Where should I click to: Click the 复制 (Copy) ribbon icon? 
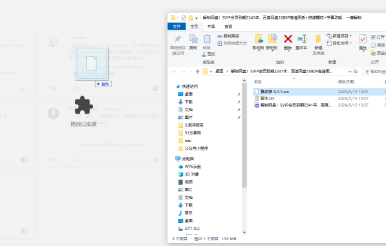pos(193,39)
